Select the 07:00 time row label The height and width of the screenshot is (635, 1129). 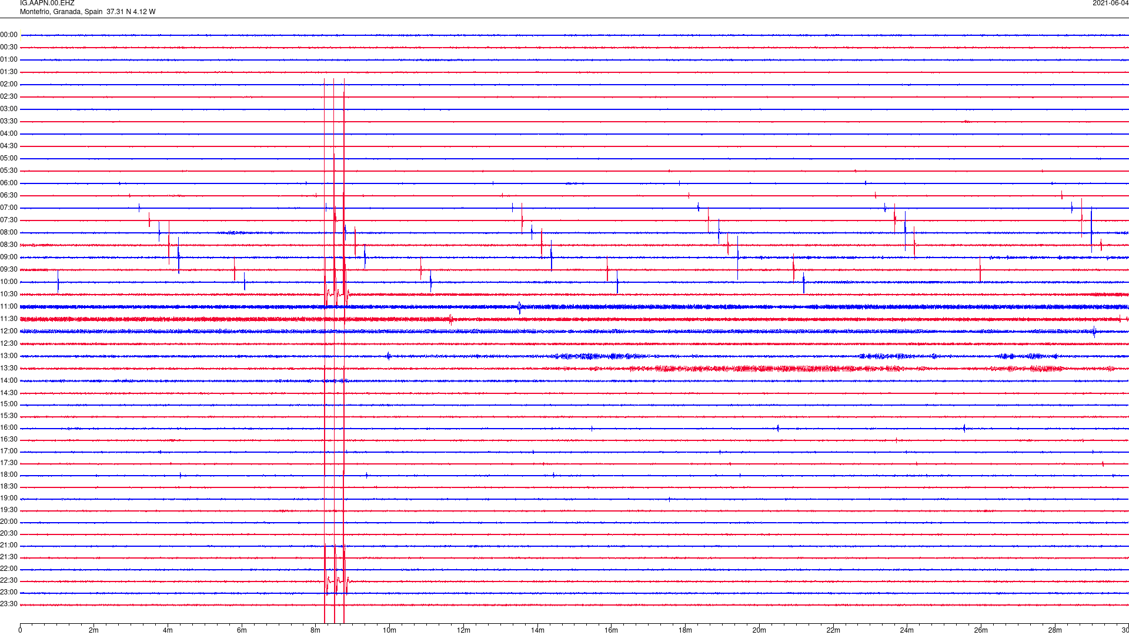coord(9,208)
